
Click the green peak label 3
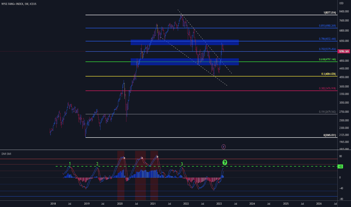tap(182, 164)
